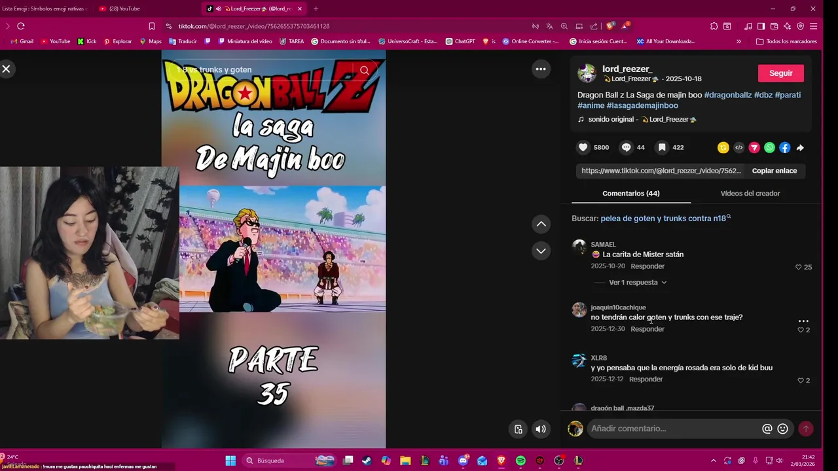838x471 pixels.
Task: Open lord_reezer_ profile avatar
Action: click(587, 73)
